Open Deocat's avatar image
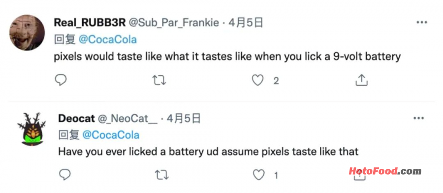This screenshot has width=443, height=193. 32,129
